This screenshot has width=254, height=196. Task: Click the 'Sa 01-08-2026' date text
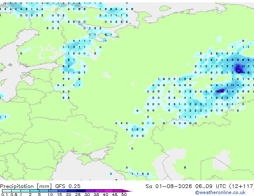tap(169, 186)
